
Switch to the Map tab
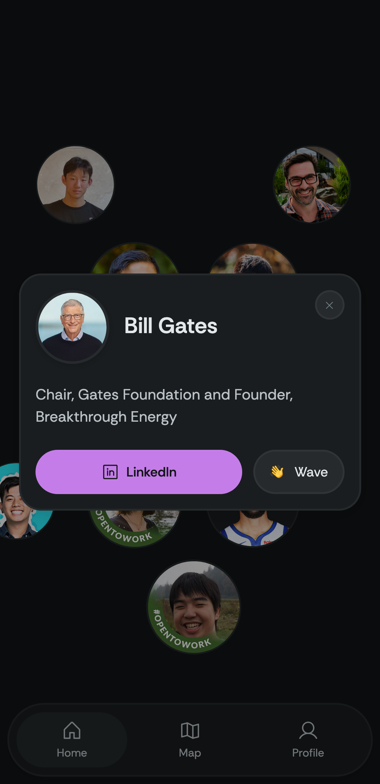coord(190,739)
